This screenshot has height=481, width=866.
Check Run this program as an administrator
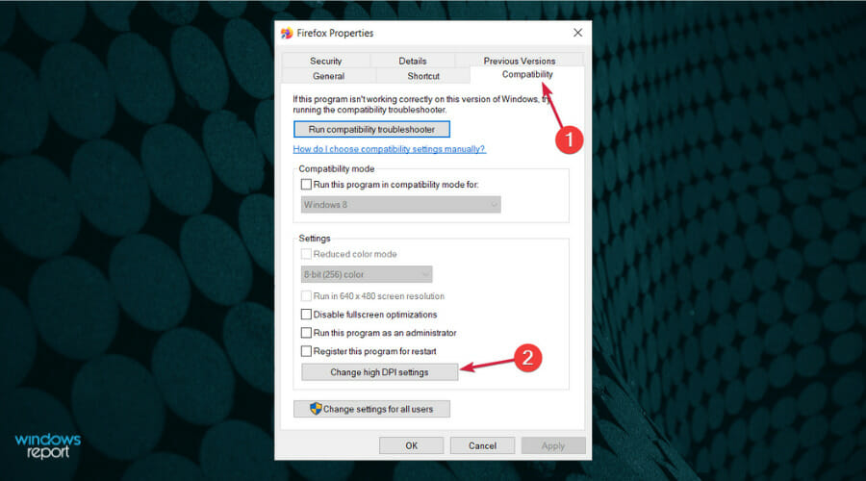click(x=306, y=333)
